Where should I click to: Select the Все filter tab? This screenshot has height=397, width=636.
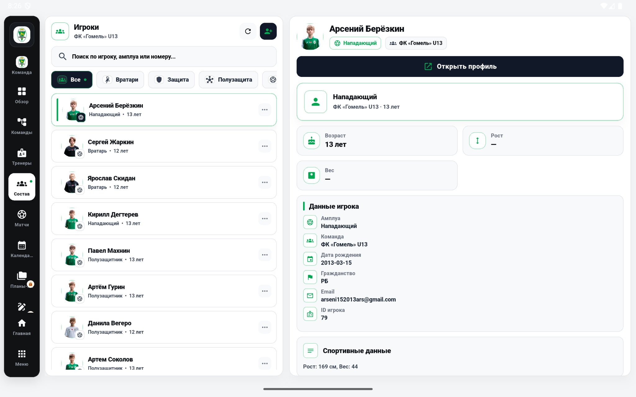point(72,80)
